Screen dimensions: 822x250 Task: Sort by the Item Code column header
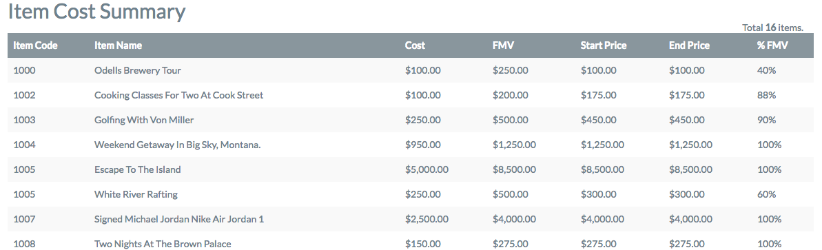pyautogui.click(x=35, y=45)
